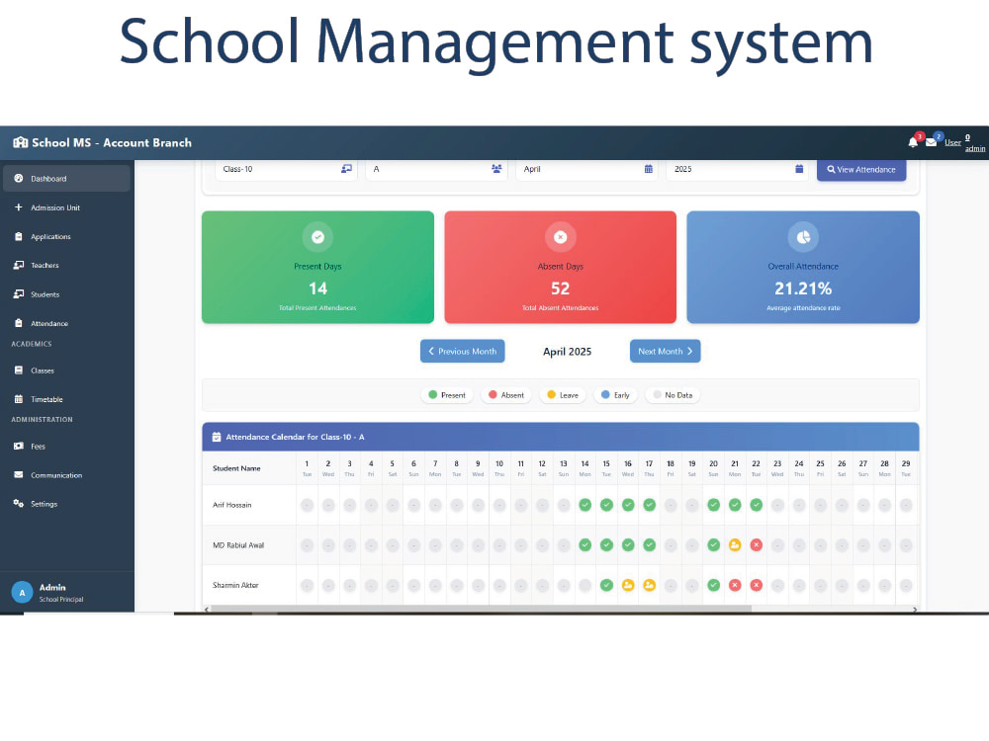Click the Present Days summary card
The image size is (989, 741).
tap(317, 267)
